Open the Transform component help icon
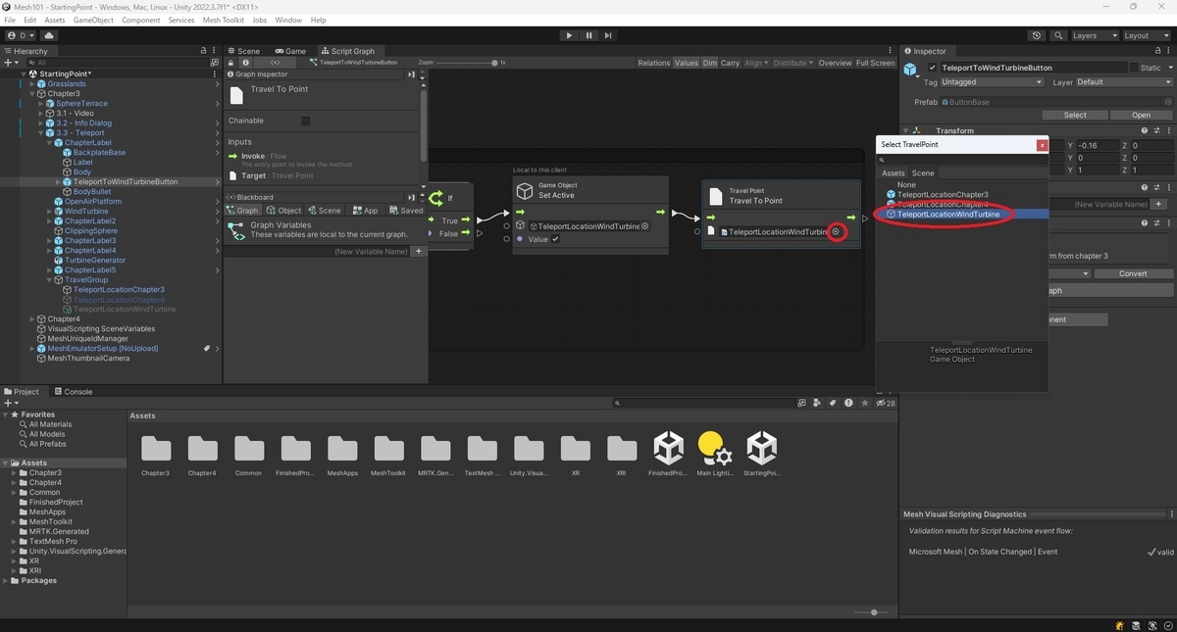This screenshot has height=632, width=1177. (1145, 130)
